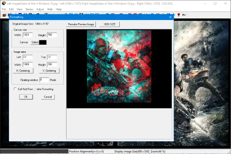Click the Remake Preview Image button

(81, 24)
